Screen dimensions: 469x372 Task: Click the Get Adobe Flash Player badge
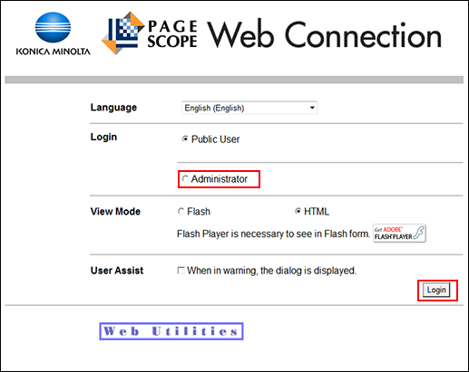click(399, 234)
